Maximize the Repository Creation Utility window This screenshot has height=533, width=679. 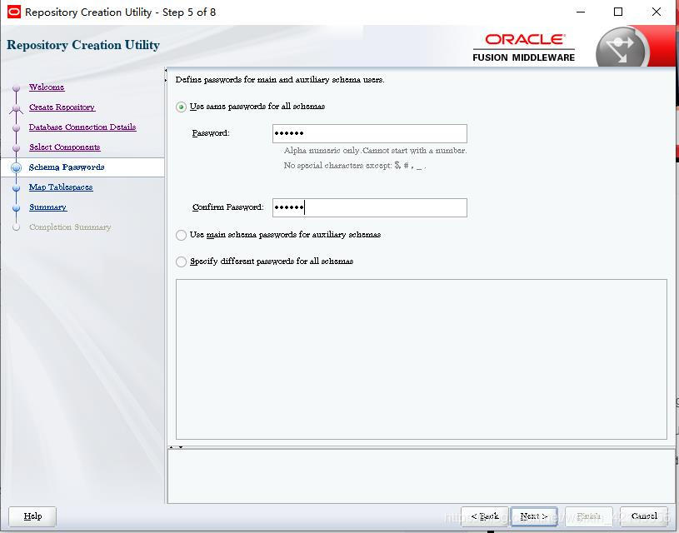[x=618, y=12]
